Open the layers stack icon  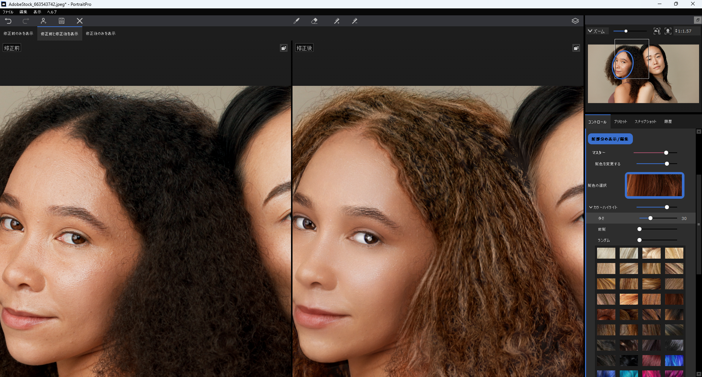[x=575, y=21]
